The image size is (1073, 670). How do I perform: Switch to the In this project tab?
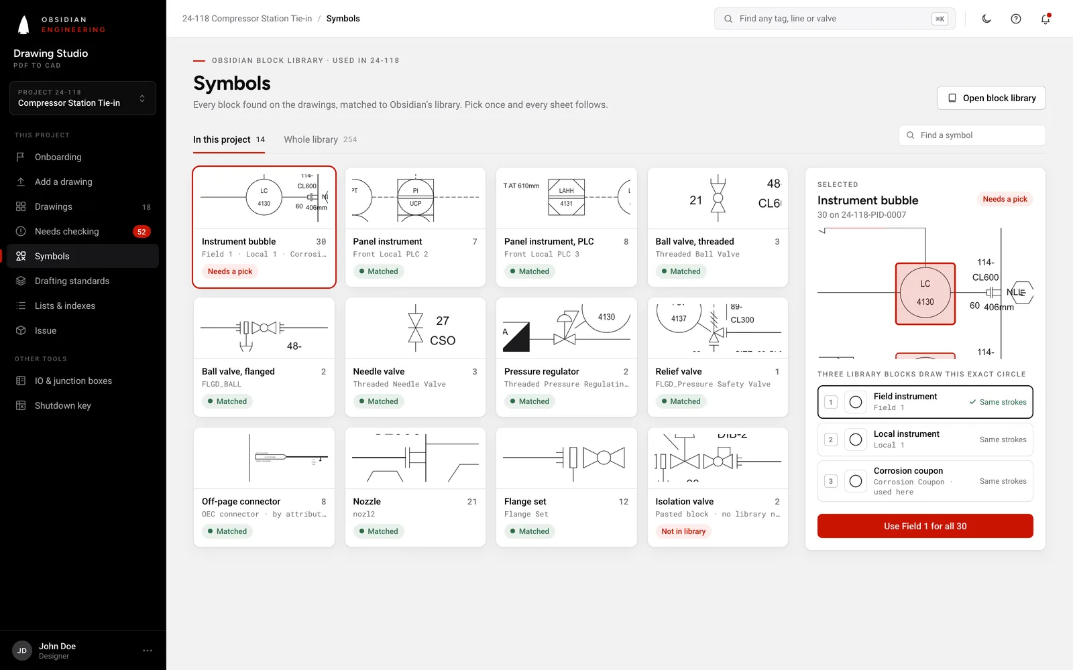click(229, 139)
